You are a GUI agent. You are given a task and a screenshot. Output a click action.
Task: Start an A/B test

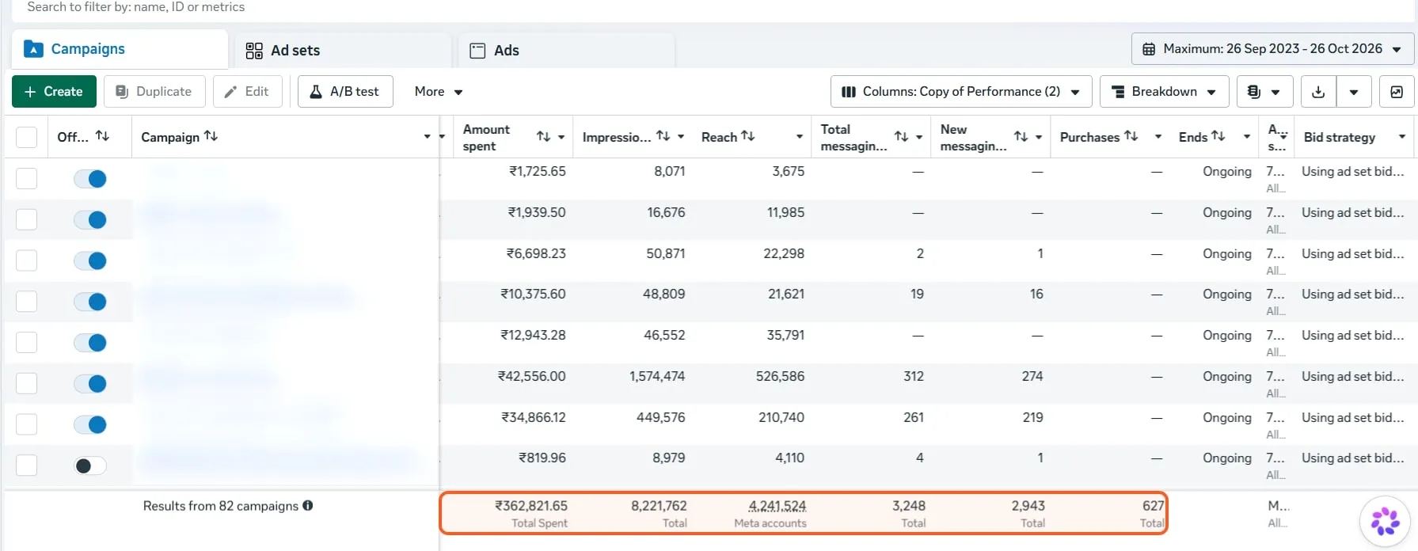pos(345,92)
